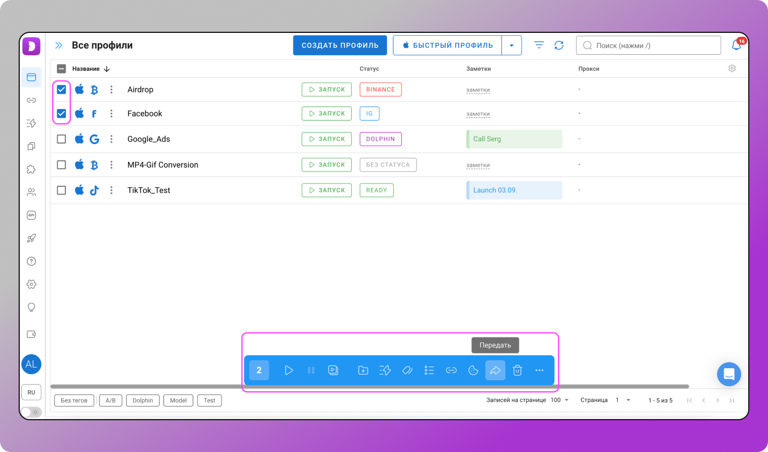Image resolution: width=768 pixels, height=452 pixels.
Task: Open the records per page dropdown
Action: pyautogui.click(x=560, y=400)
